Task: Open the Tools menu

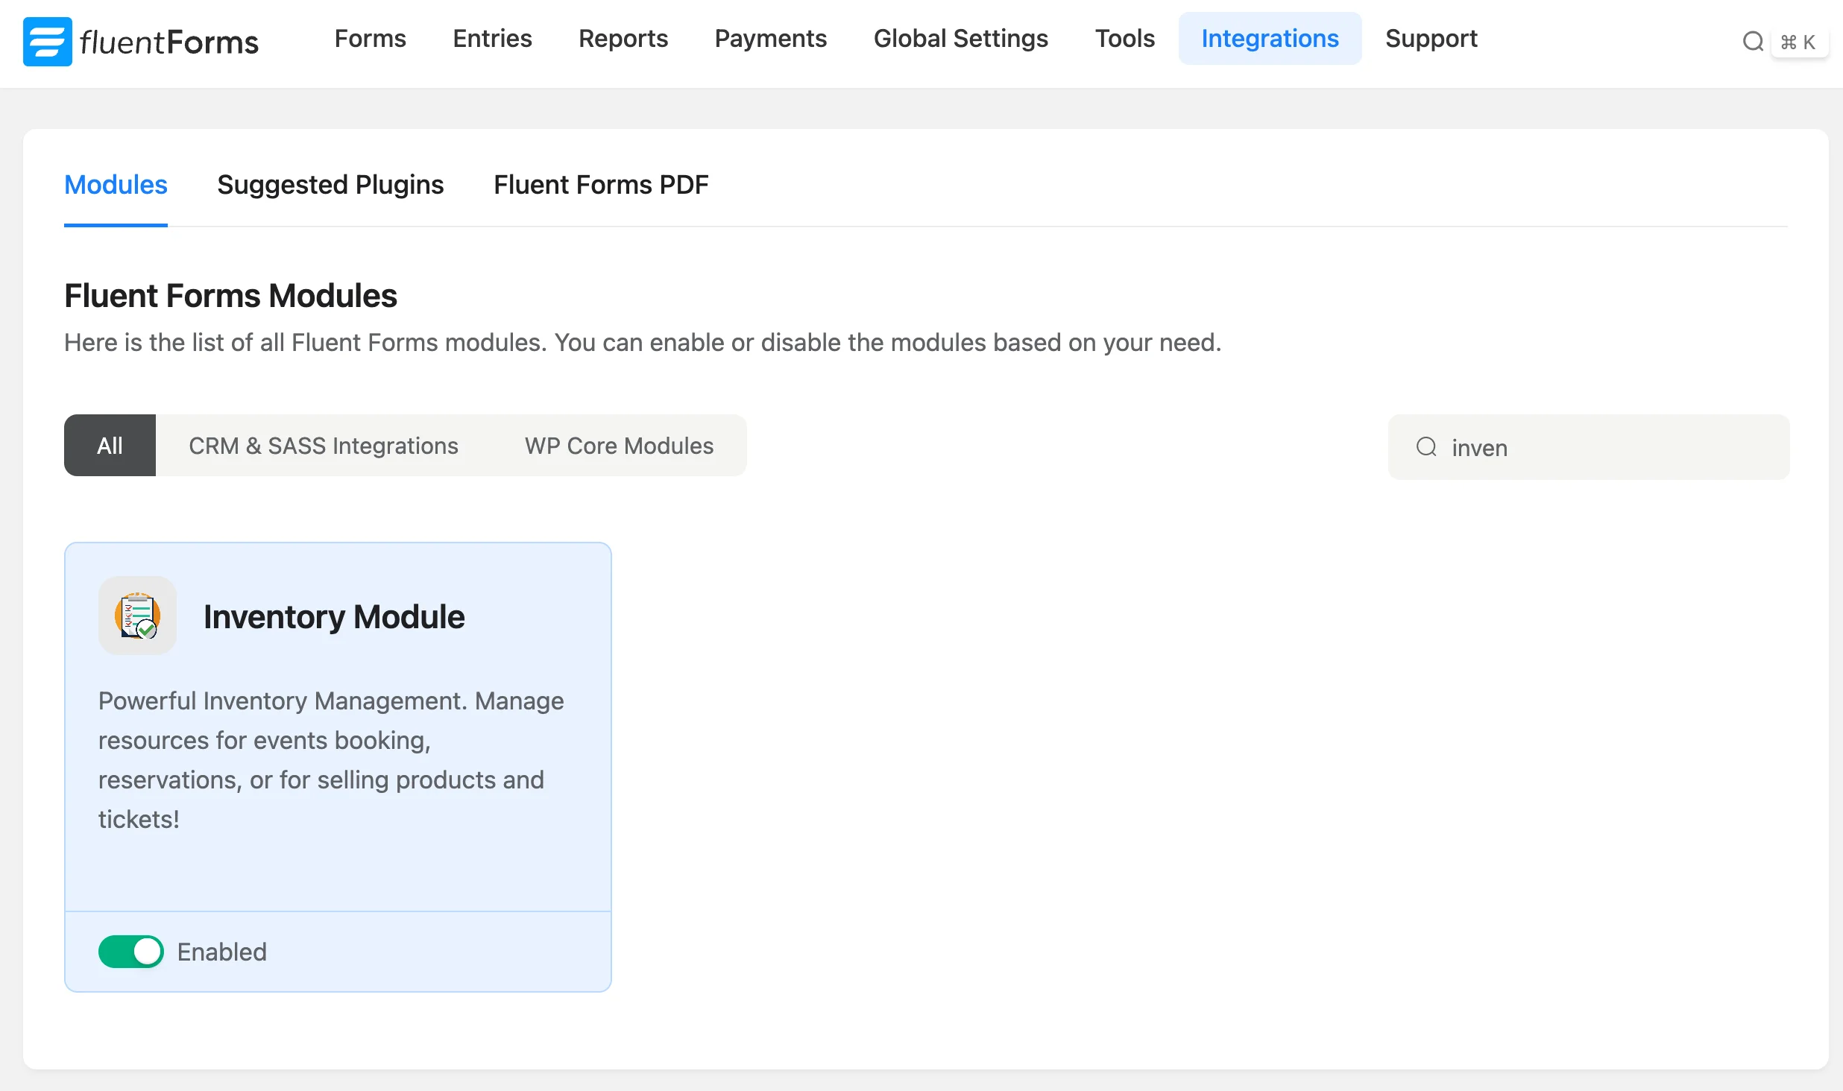Action: coord(1124,39)
